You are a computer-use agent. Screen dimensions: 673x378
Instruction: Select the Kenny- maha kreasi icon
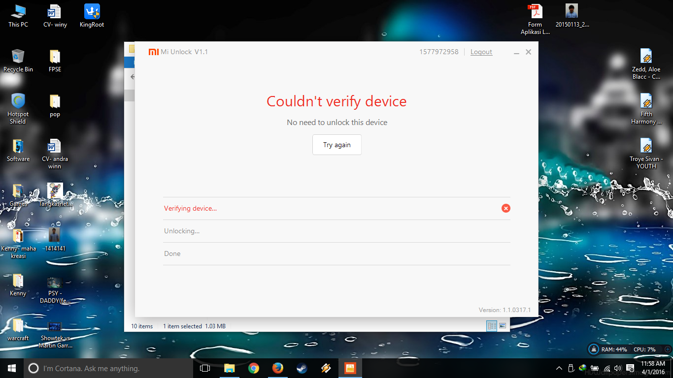(x=18, y=243)
